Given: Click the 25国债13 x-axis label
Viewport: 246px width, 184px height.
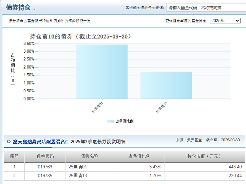Looking at the screenshot, I should click(161, 108).
